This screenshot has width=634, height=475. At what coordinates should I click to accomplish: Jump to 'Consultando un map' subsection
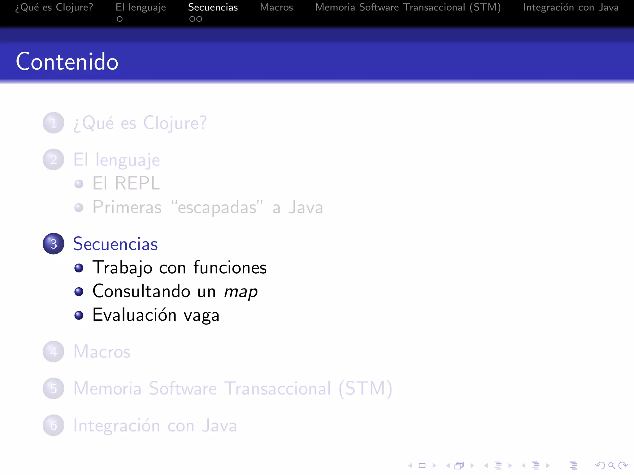(x=175, y=291)
